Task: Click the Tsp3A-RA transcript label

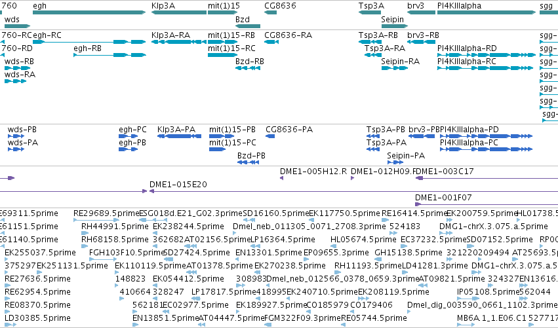Action: pos(385,48)
